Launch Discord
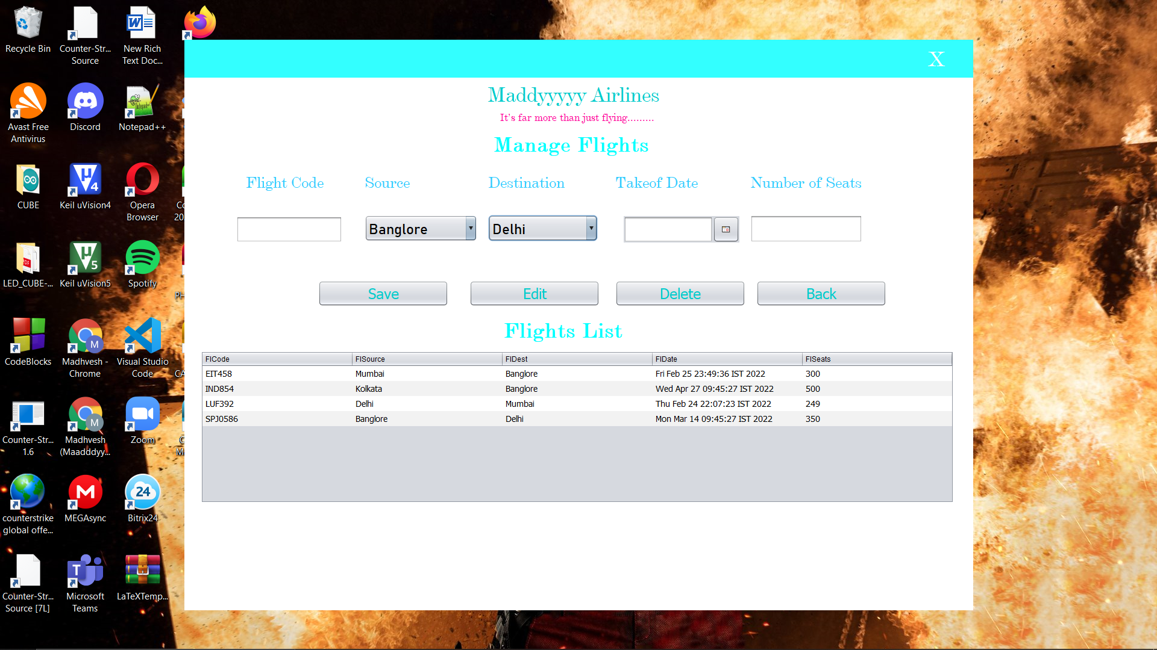Viewport: 1157px width, 650px height. point(85,101)
